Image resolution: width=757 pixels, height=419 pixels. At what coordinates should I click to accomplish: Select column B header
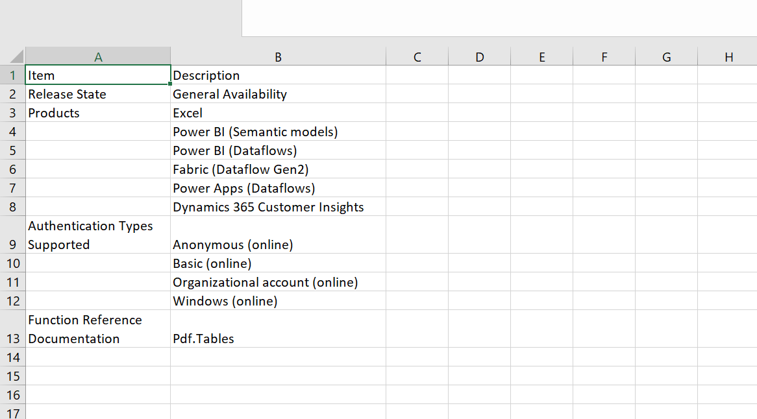coord(278,57)
